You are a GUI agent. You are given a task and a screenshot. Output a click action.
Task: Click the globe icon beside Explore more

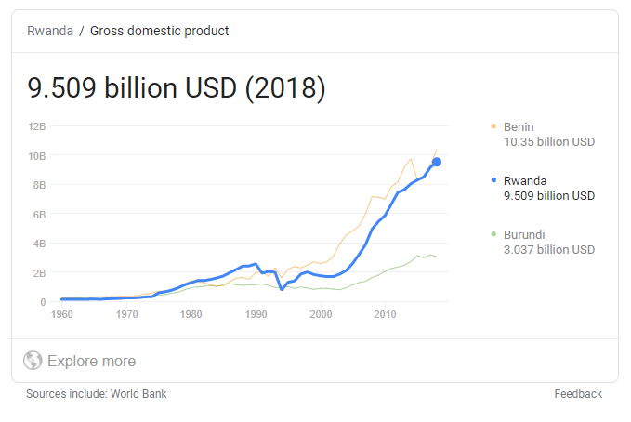[33, 361]
